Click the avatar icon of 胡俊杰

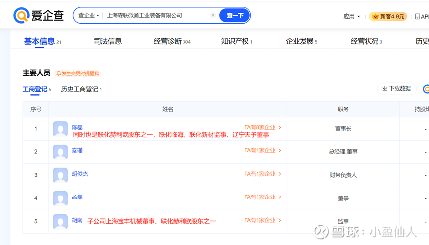tap(60, 175)
